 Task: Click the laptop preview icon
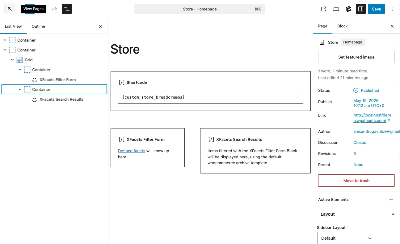pyautogui.click(x=336, y=9)
